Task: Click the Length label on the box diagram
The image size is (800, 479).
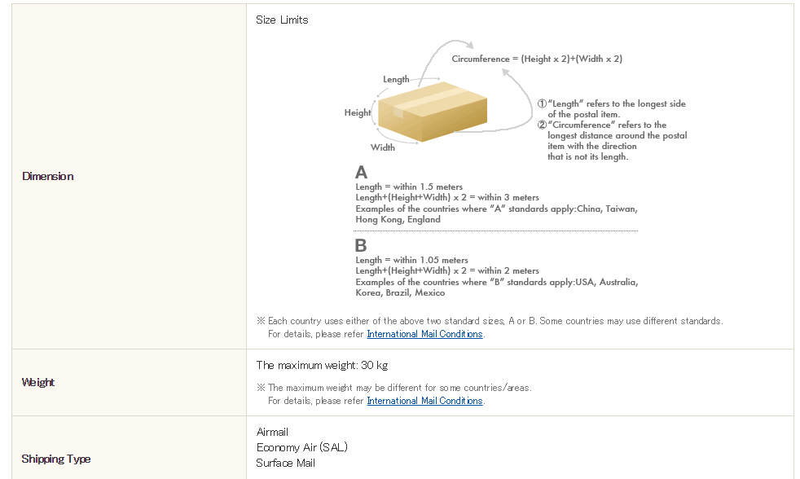Action: [396, 79]
